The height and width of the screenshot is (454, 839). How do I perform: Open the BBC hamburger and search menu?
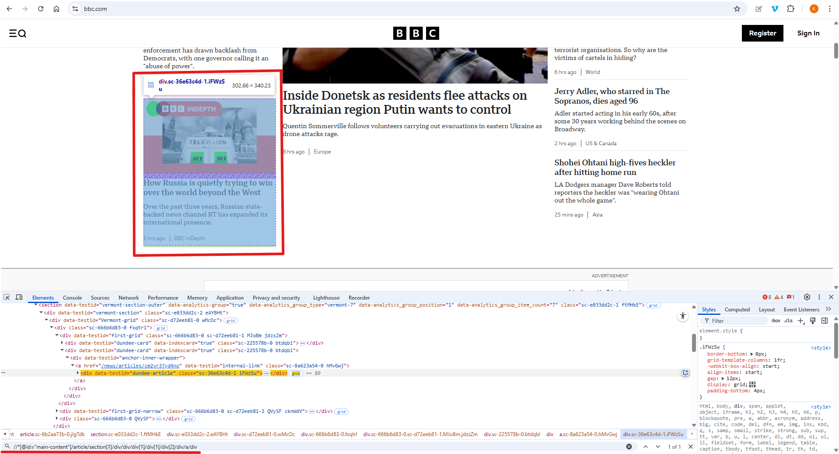(x=17, y=33)
